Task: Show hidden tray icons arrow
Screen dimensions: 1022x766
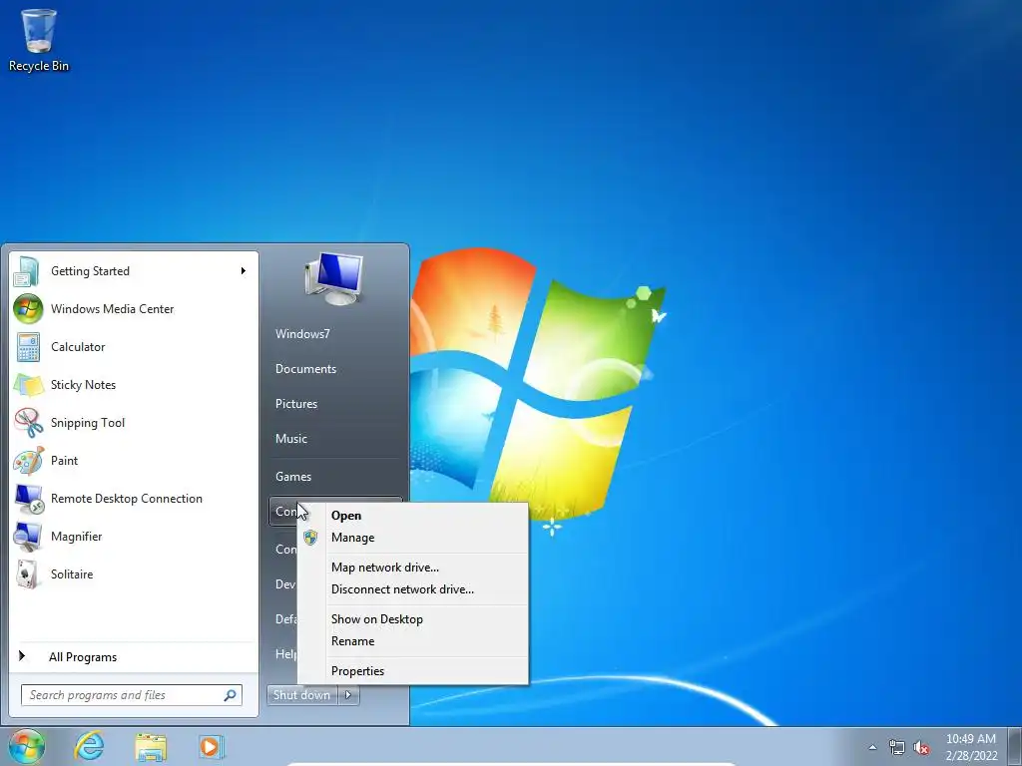Action: (872, 747)
